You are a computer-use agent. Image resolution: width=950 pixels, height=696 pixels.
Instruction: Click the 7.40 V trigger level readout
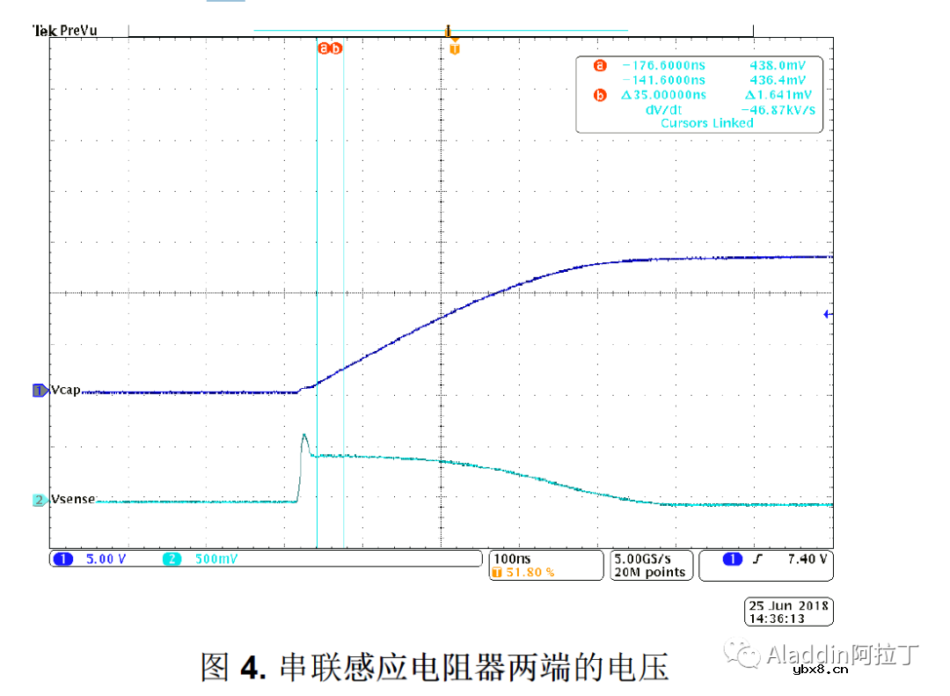point(807,558)
